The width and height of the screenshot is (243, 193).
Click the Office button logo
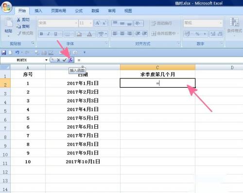6,7
